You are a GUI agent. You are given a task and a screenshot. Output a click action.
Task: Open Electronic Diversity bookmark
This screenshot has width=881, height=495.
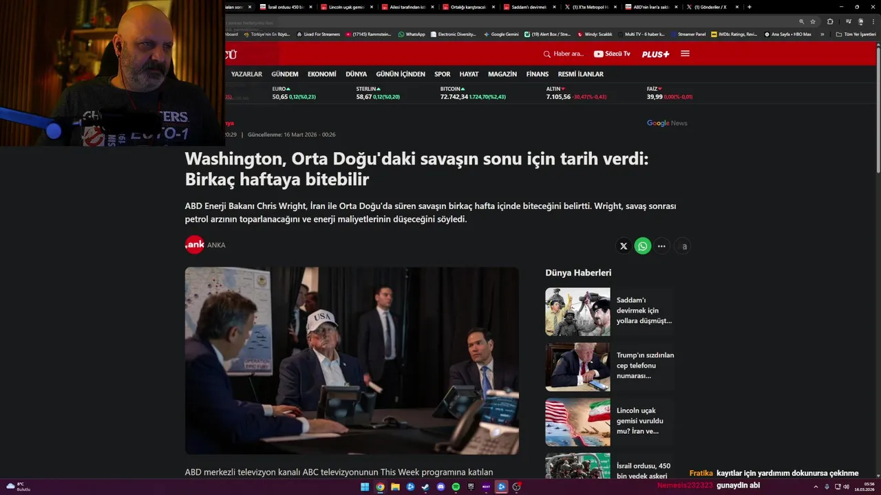(x=453, y=34)
